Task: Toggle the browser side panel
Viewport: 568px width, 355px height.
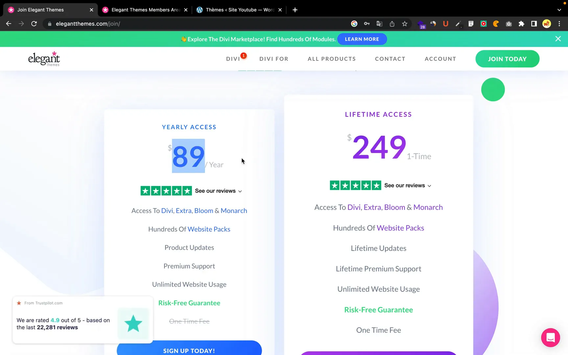Action: point(534,24)
